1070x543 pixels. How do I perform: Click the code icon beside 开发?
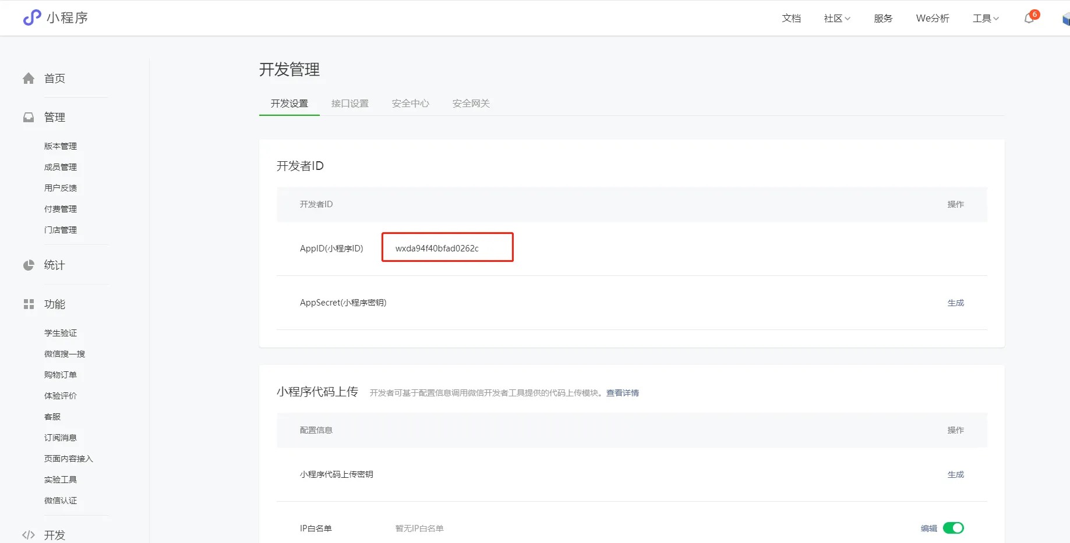point(29,535)
